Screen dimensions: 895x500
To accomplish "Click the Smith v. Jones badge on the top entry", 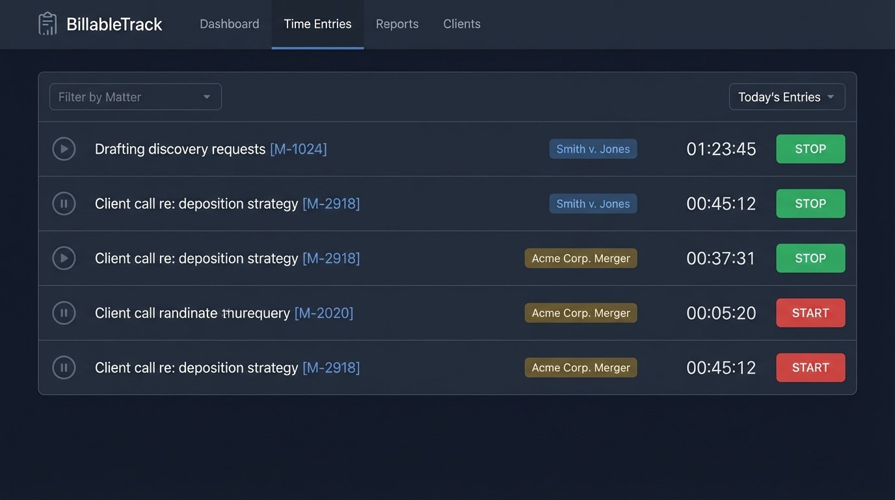I will coord(593,148).
